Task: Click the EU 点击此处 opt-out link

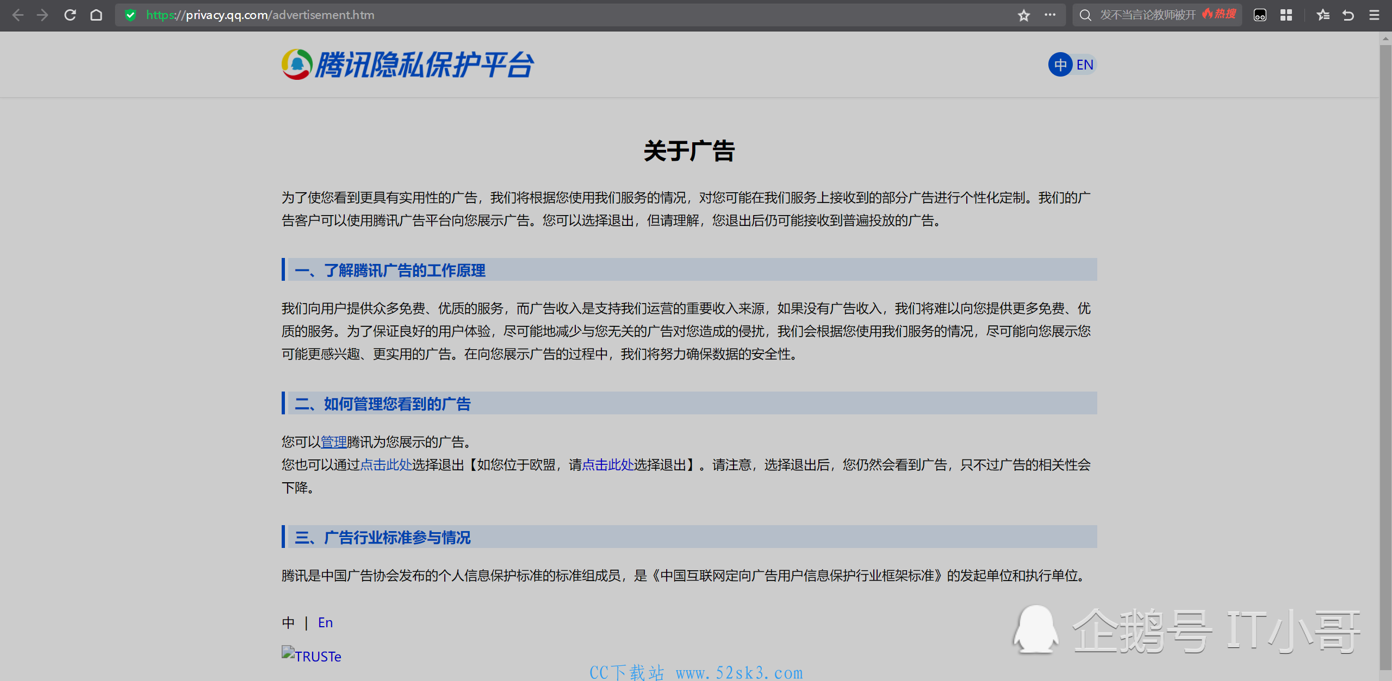Action: click(x=608, y=465)
